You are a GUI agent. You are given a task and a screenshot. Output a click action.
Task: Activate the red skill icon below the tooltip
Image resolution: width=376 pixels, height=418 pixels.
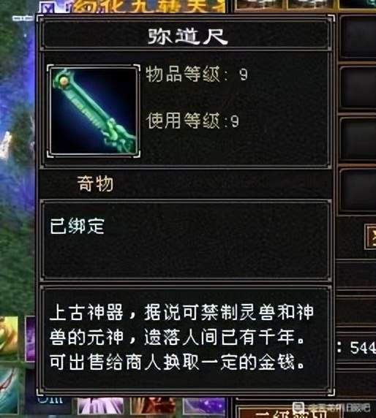point(153,406)
